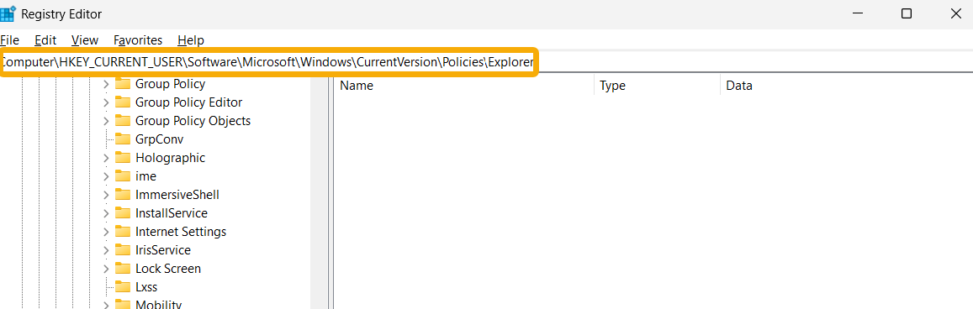
Task: Open the Help menu
Action: [191, 40]
